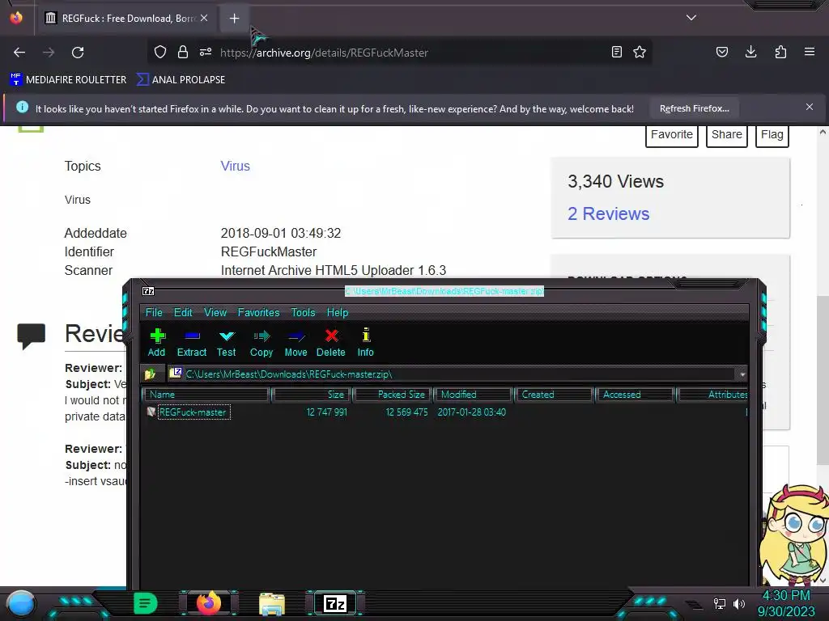Open Info for the selected item in 7-Zip

point(365,343)
